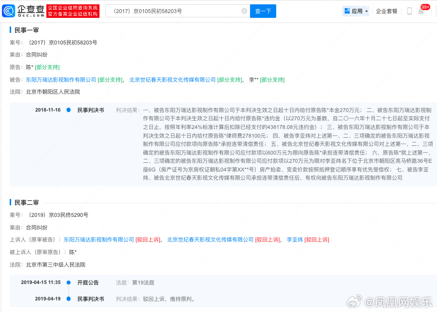
Task: Click the red 全国企业信用查询系统 banner
Action: click(x=73, y=11)
